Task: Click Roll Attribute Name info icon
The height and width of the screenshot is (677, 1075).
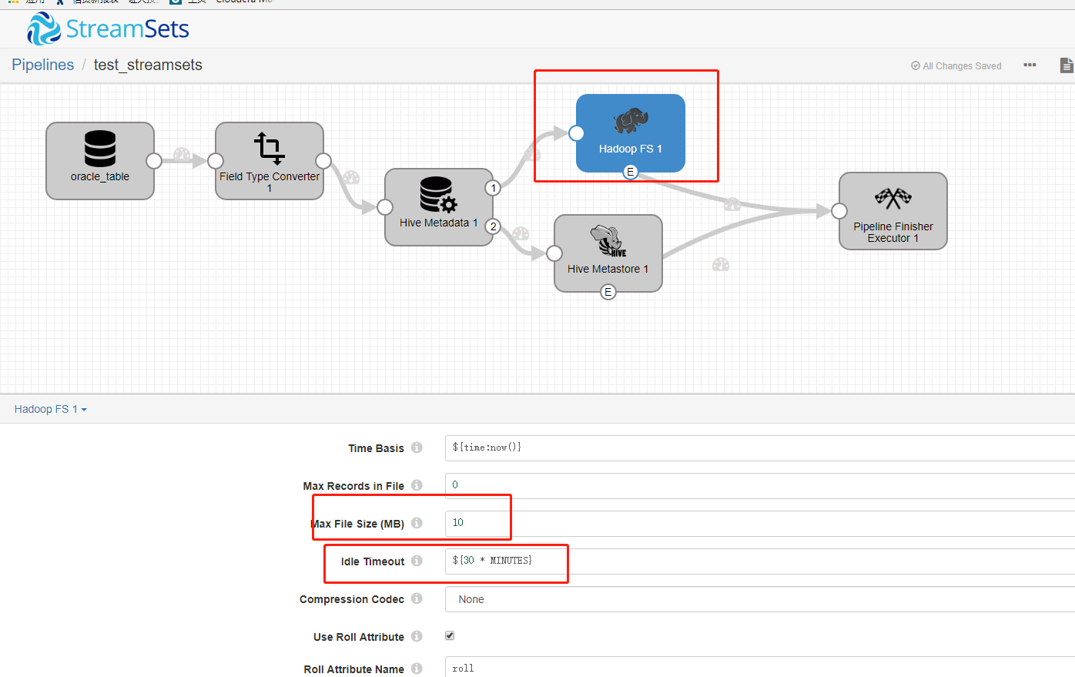Action: point(417,669)
